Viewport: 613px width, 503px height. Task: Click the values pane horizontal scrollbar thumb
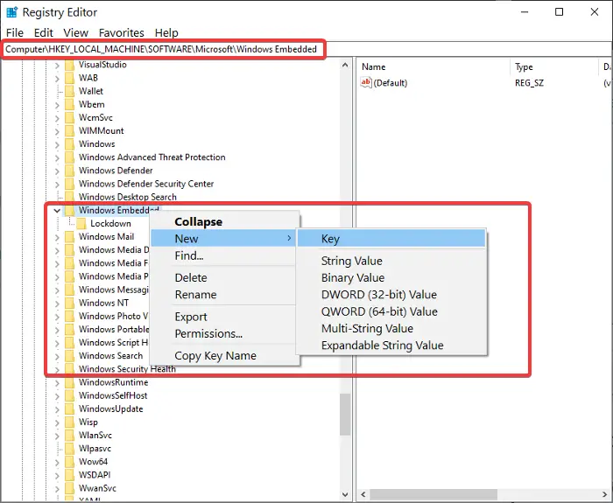click(x=433, y=494)
